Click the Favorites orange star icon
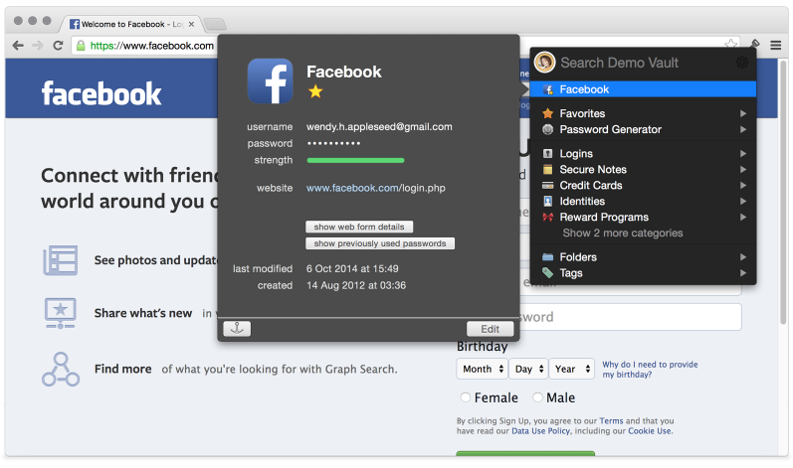The image size is (793, 468). point(547,113)
